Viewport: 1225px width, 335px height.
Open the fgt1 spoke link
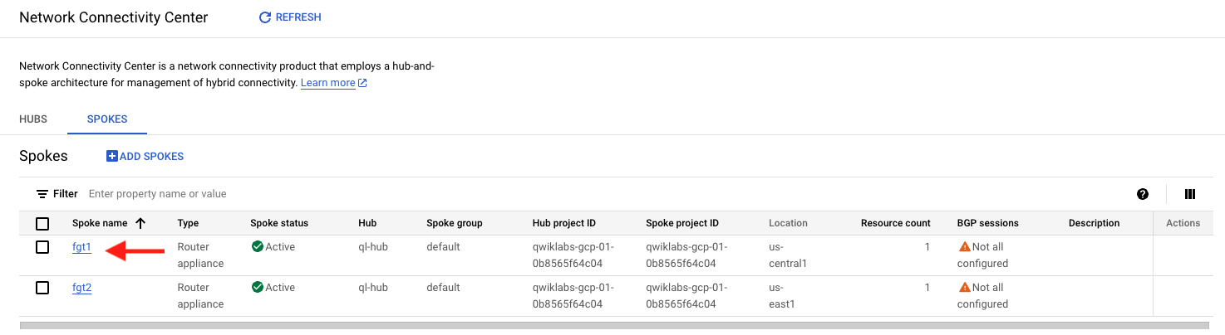pyautogui.click(x=81, y=247)
